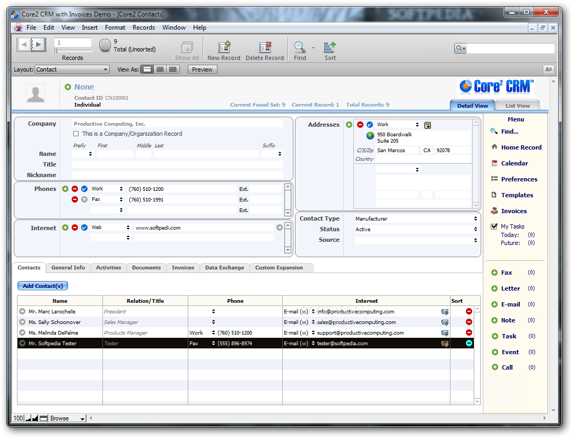The width and height of the screenshot is (573, 438).
Task: Add a new address with green plus
Action: (x=349, y=125)
